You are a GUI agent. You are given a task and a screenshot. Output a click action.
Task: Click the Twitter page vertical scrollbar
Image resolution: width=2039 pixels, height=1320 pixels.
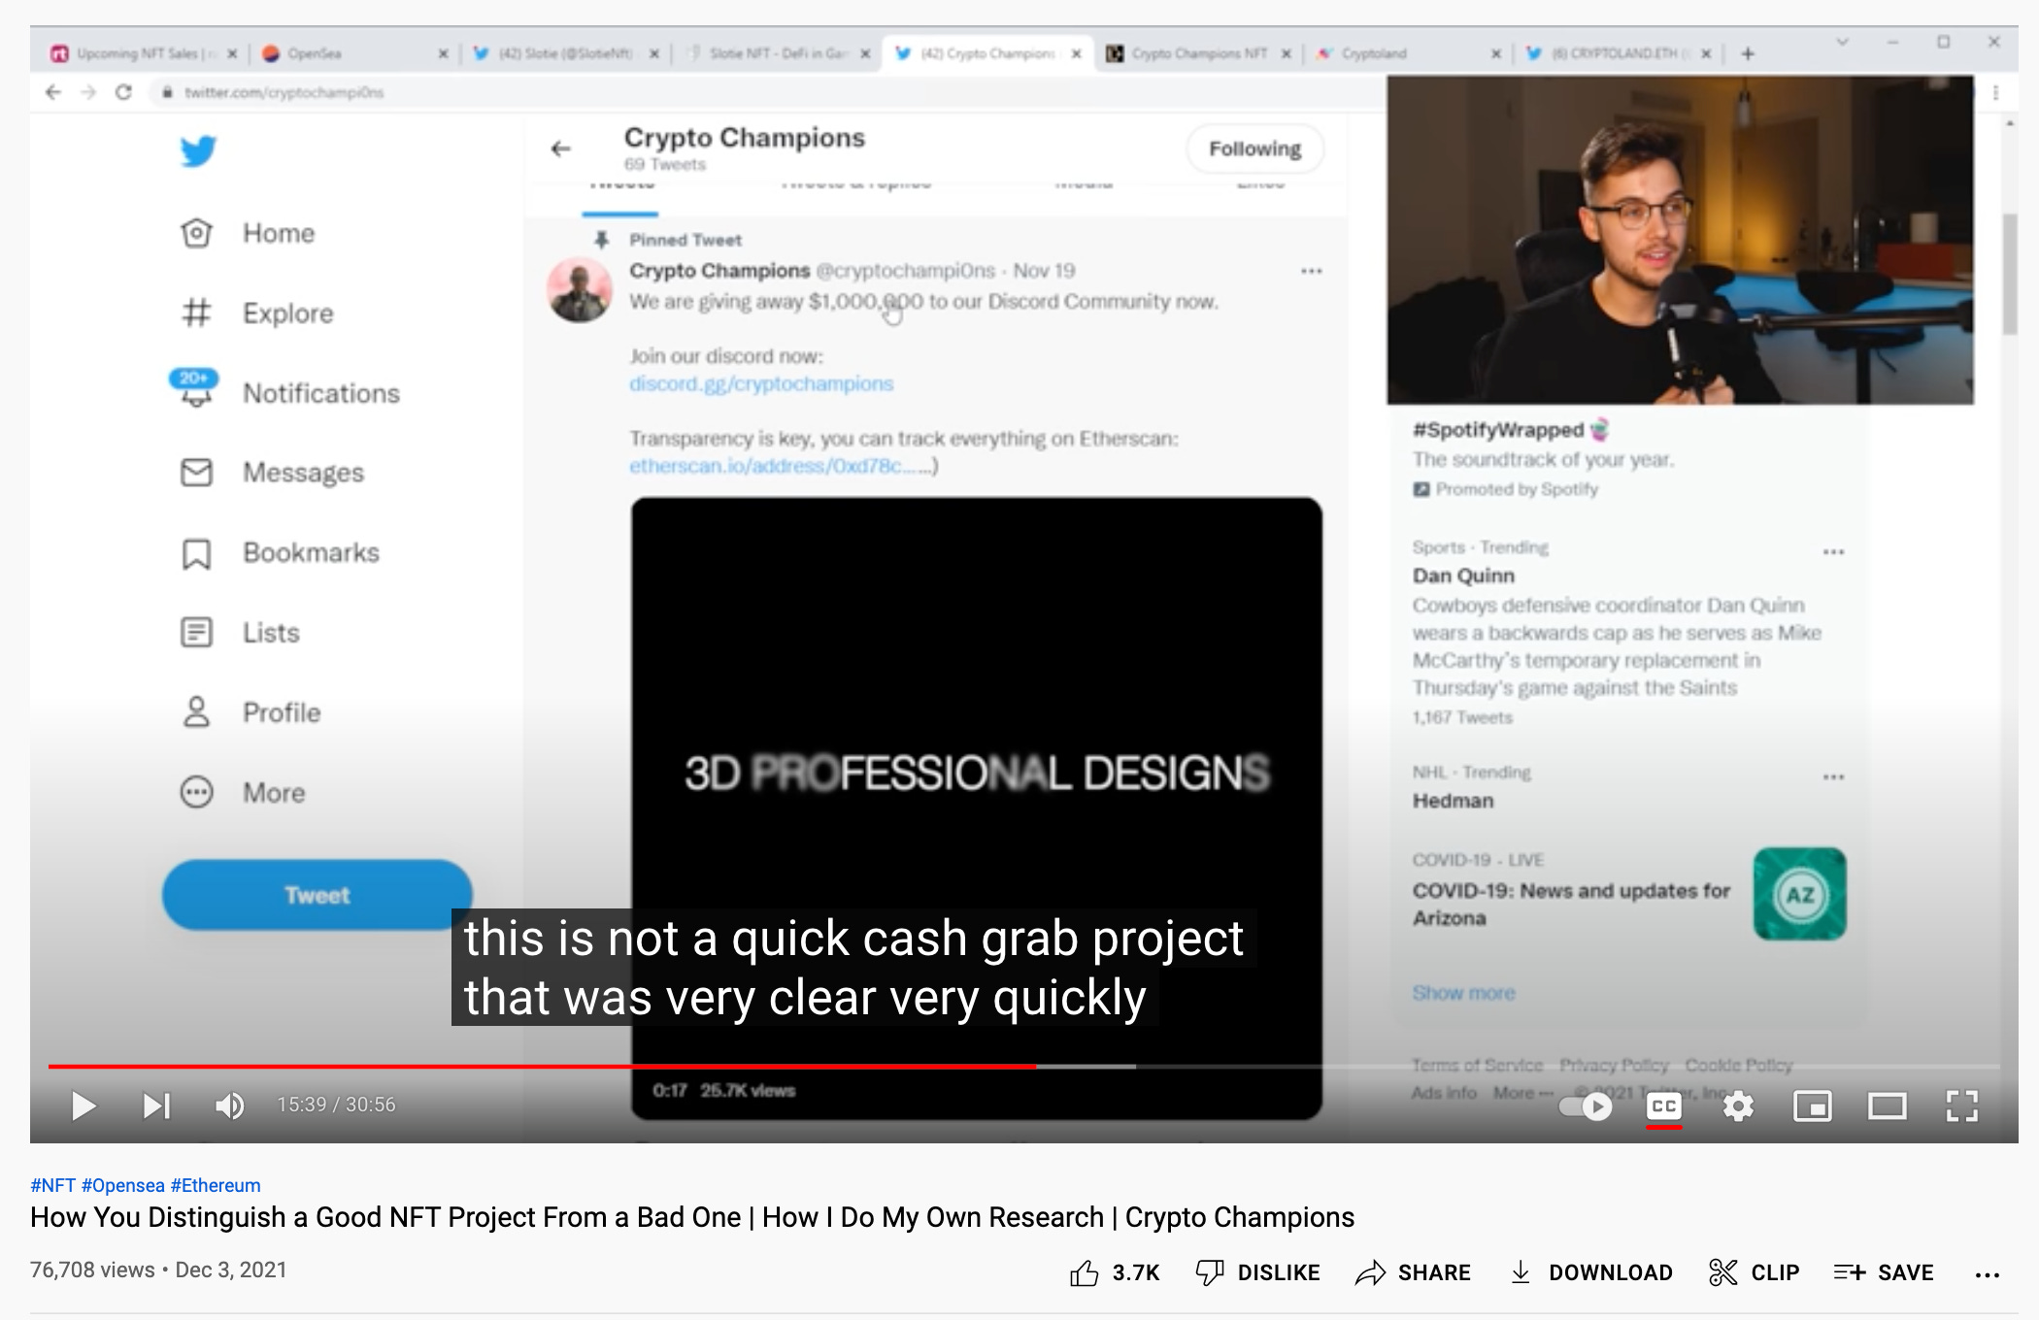[2009, 274]
